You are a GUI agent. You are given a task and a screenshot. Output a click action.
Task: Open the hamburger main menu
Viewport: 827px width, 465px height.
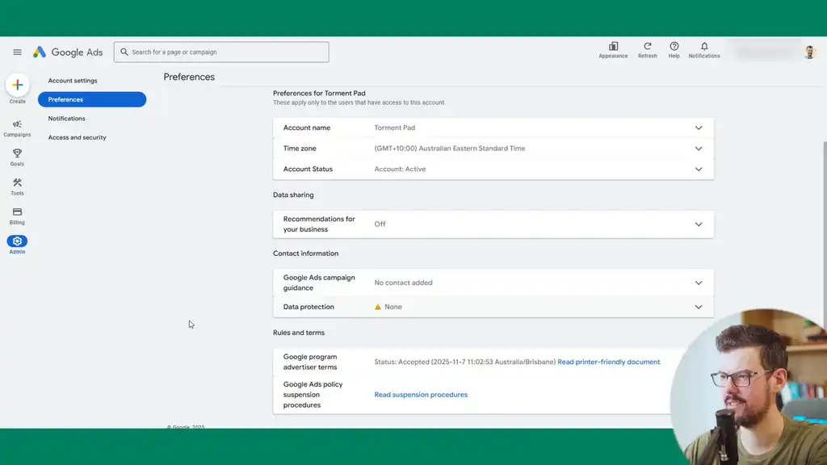pos(17,52)
